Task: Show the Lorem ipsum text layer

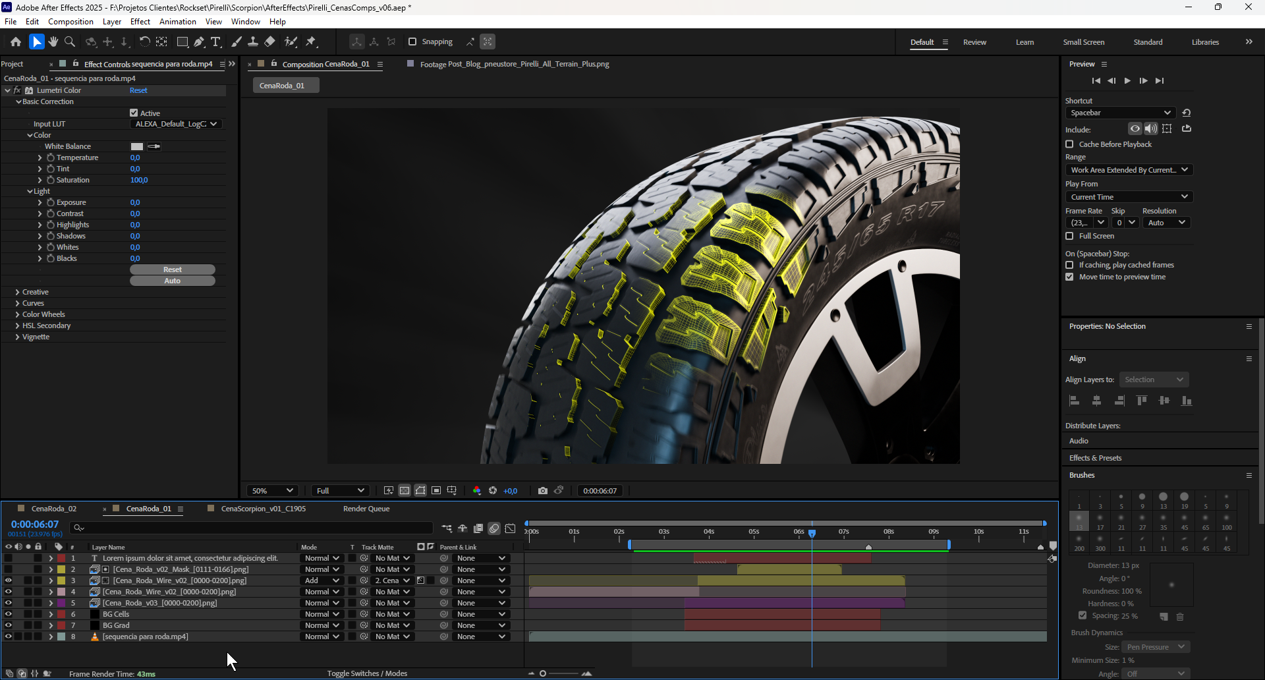Action: point(8,558)
